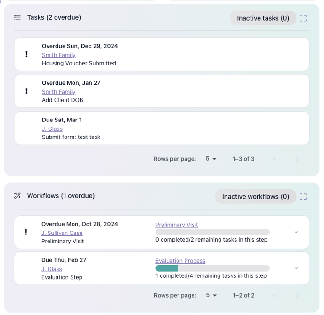Open Workflows rows per page dropdown
The height and width of the screenshot is (315, 324).
point(211,295)
